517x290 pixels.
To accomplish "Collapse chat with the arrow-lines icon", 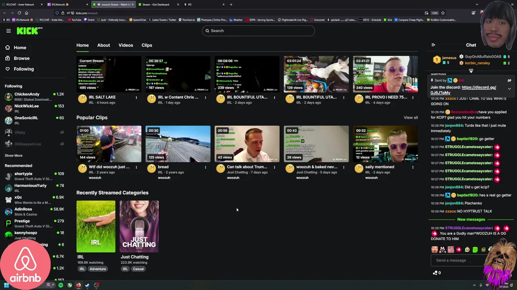I will pos(433,45).
